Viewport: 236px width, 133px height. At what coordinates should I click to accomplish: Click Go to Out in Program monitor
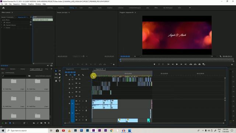(x=185, y=64)
